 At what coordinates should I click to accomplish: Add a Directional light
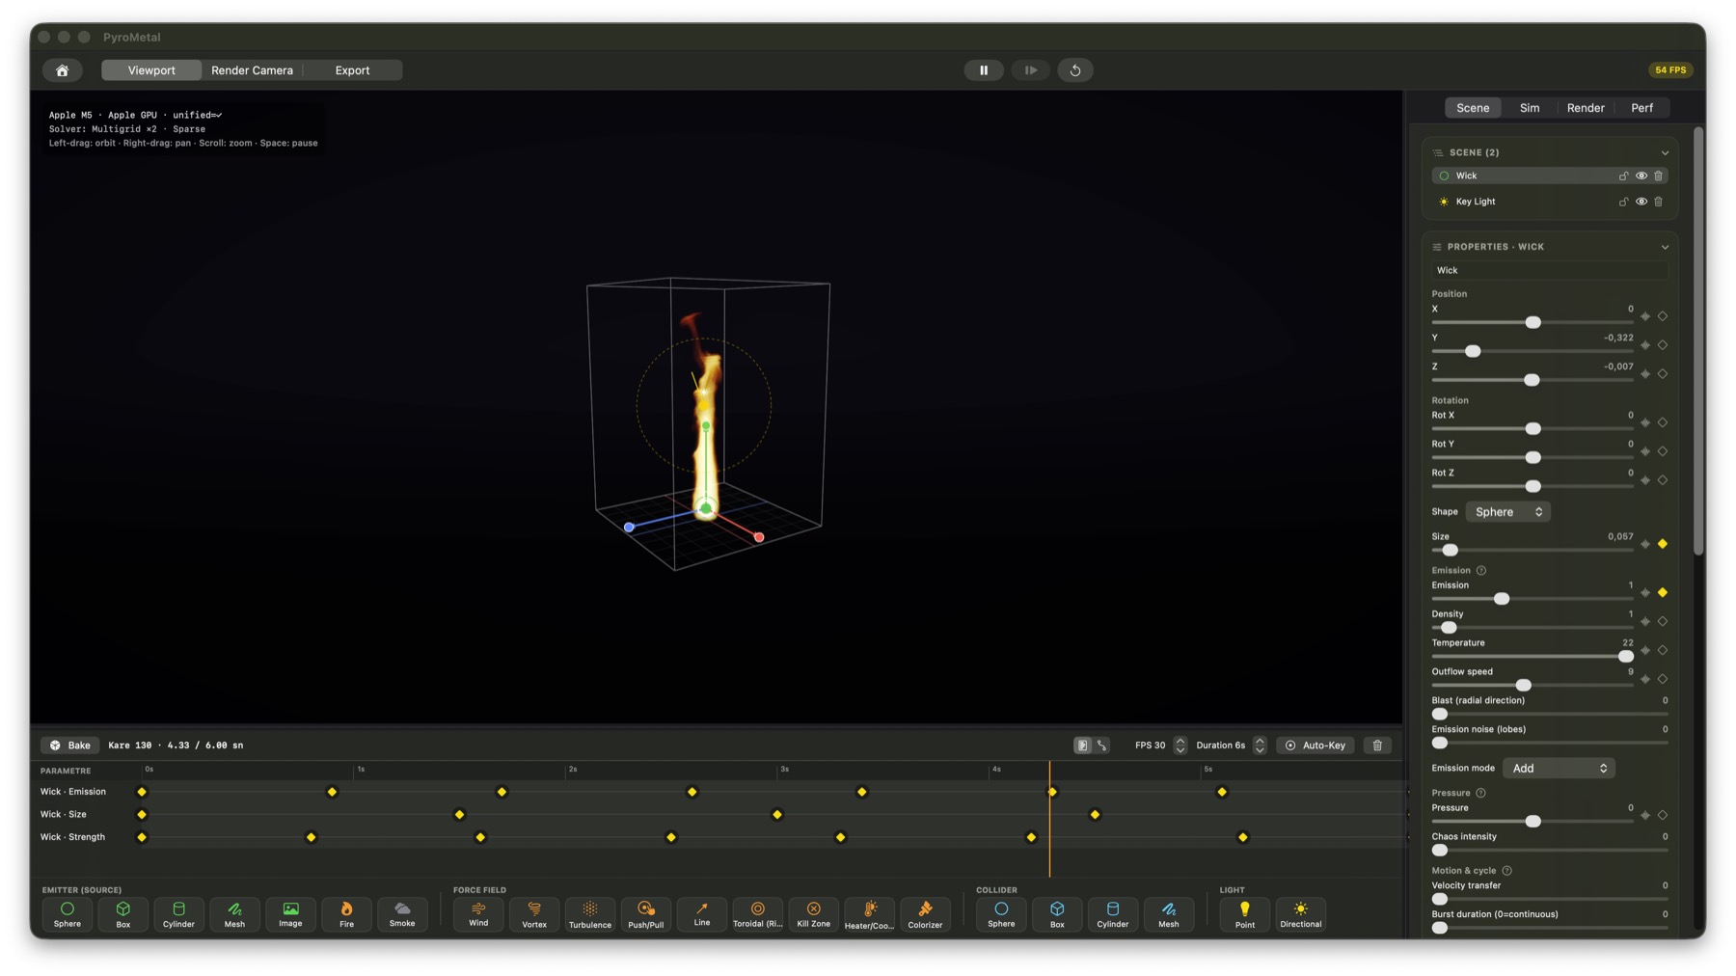(1301, 914)
